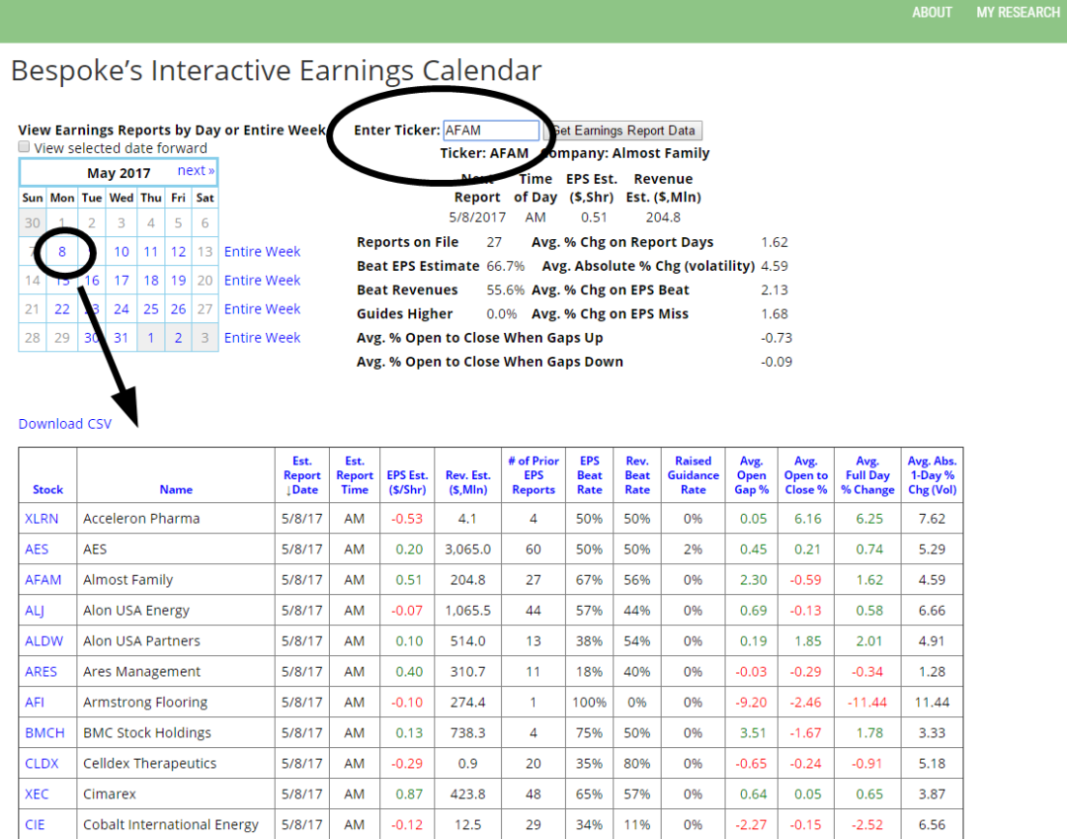Screen dimensions: 1067x839
Task: Open the XEC stock ticker link
Action: tap(37, 795)
